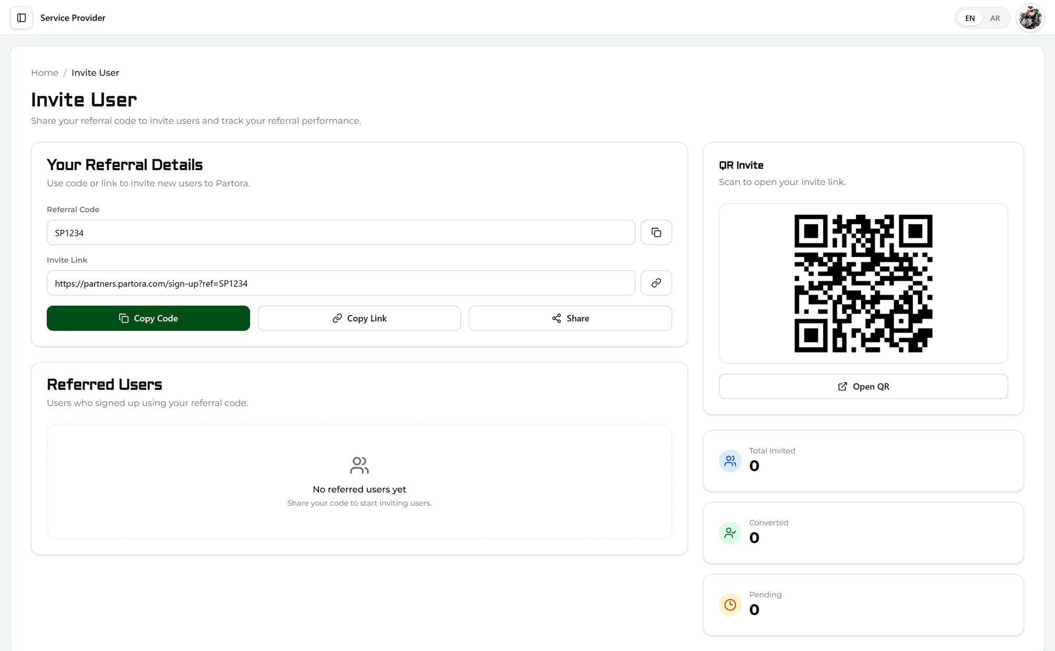
Task: Click the 'Converted' label
Action: click(769, 523)
